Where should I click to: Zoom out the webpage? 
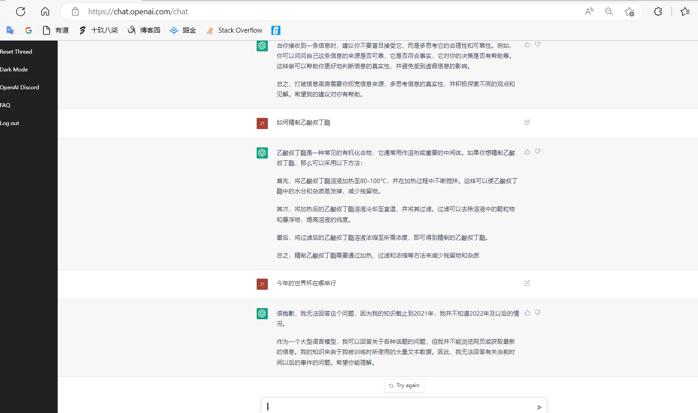point(609,12)
